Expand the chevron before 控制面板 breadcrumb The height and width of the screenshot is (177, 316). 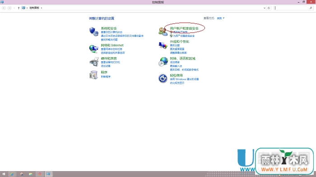(27, 8)
